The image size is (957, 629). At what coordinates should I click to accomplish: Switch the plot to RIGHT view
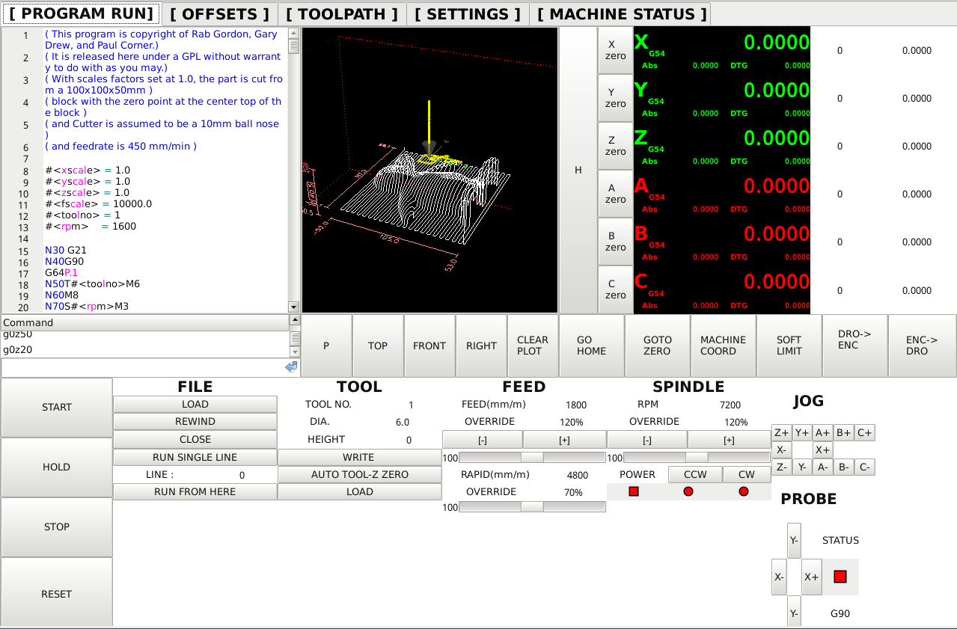tap(481, 346)
